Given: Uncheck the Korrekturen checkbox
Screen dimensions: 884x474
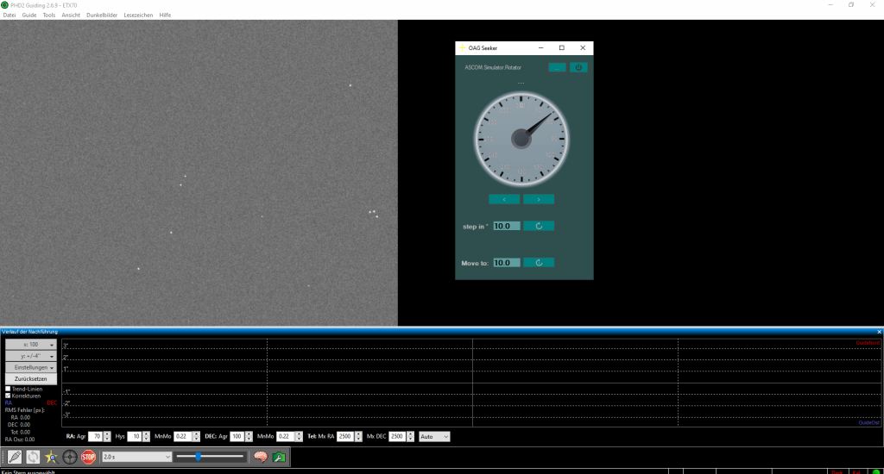Looking at the screenshot, I should click(x=9, y=396).
